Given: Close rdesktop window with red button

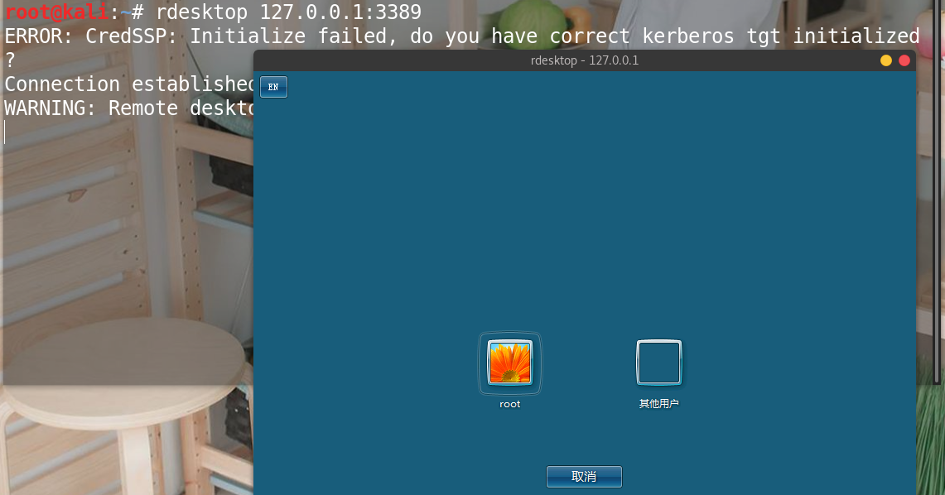Looking at the screenshot, I should 904,60.
